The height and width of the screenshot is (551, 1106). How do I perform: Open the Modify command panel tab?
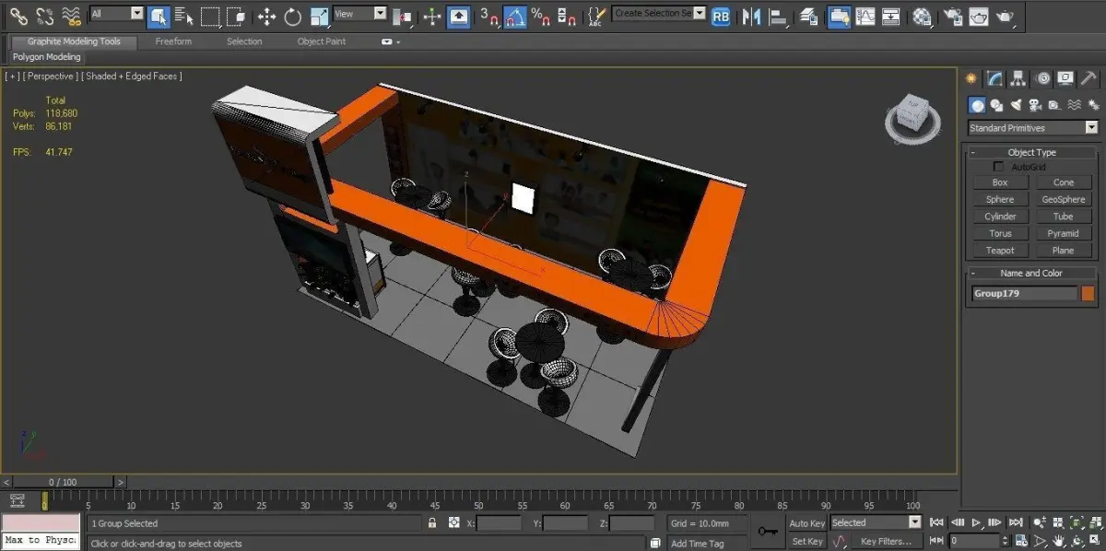point(994,78)
